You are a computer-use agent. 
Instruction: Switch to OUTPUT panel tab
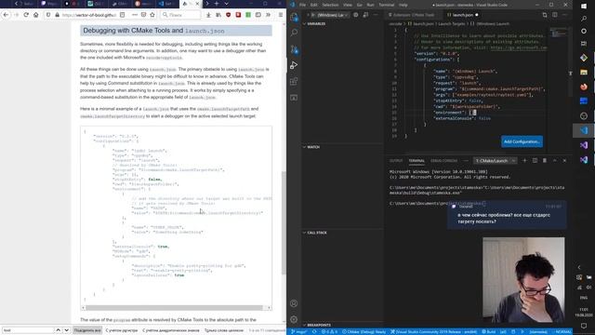coord(396,161)
